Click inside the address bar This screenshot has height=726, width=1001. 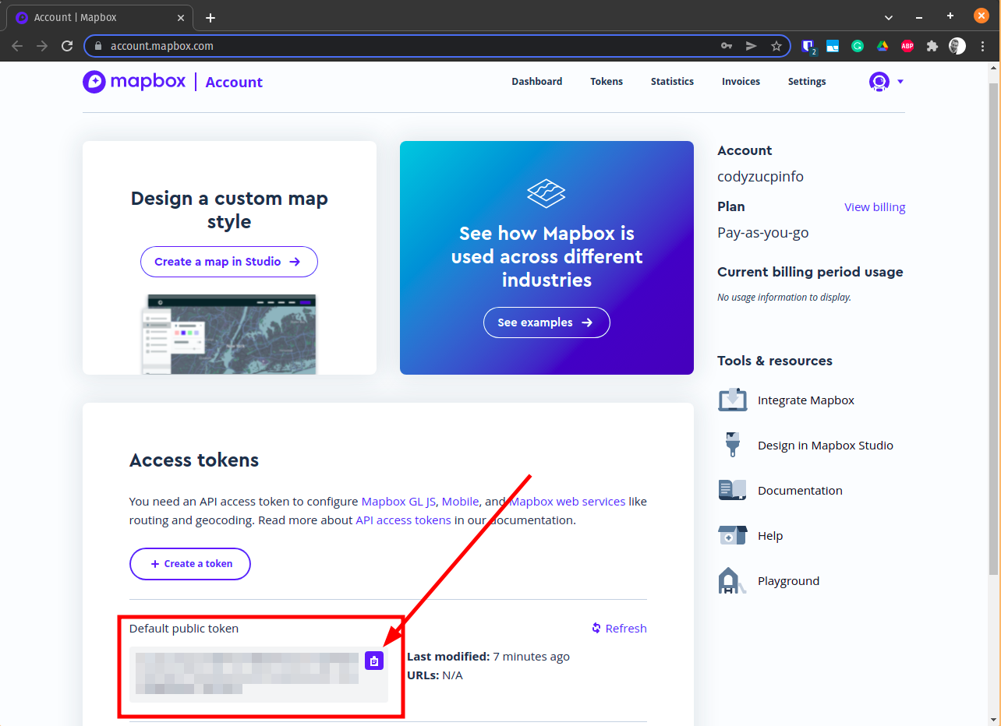click(x=312, y=46)
